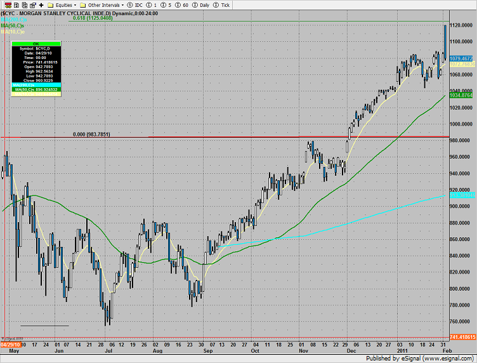Click the folder icon beside Equities
Screen dimensions: 477x363
click(51, 5)
